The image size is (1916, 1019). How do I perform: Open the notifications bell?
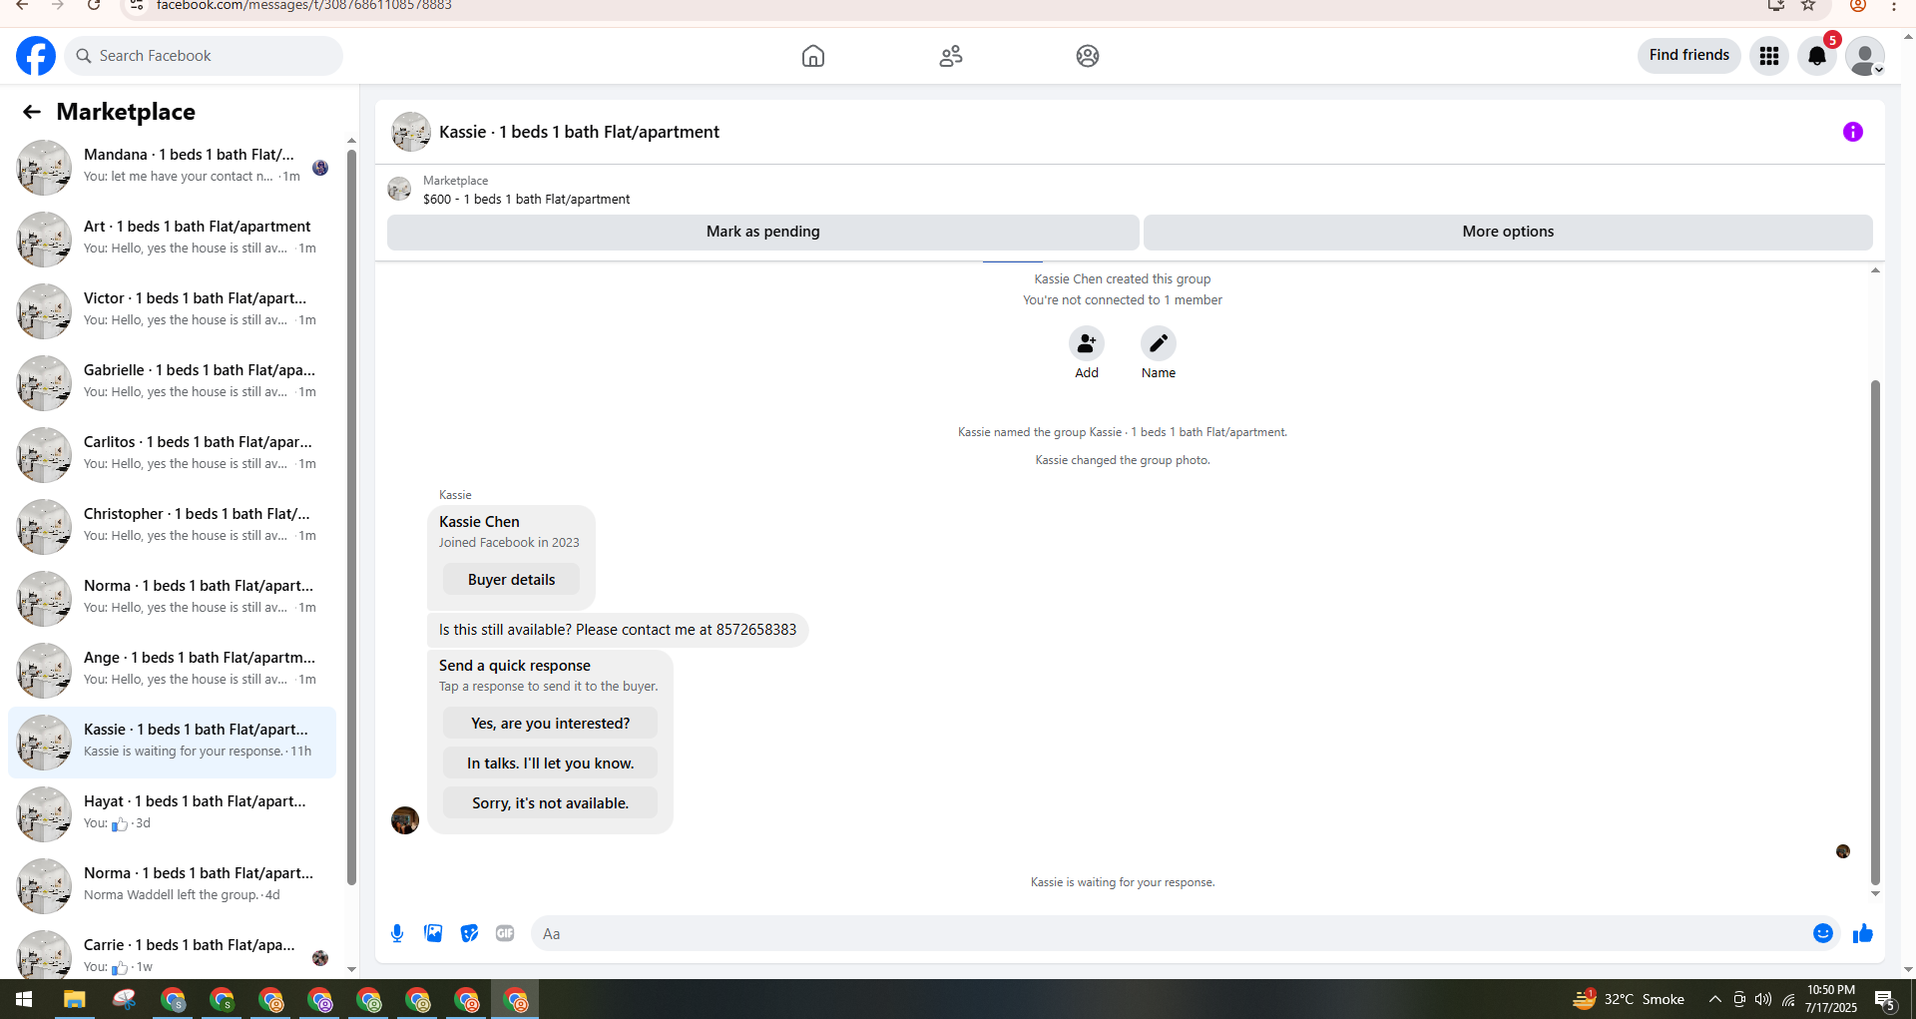[1817, 56]
